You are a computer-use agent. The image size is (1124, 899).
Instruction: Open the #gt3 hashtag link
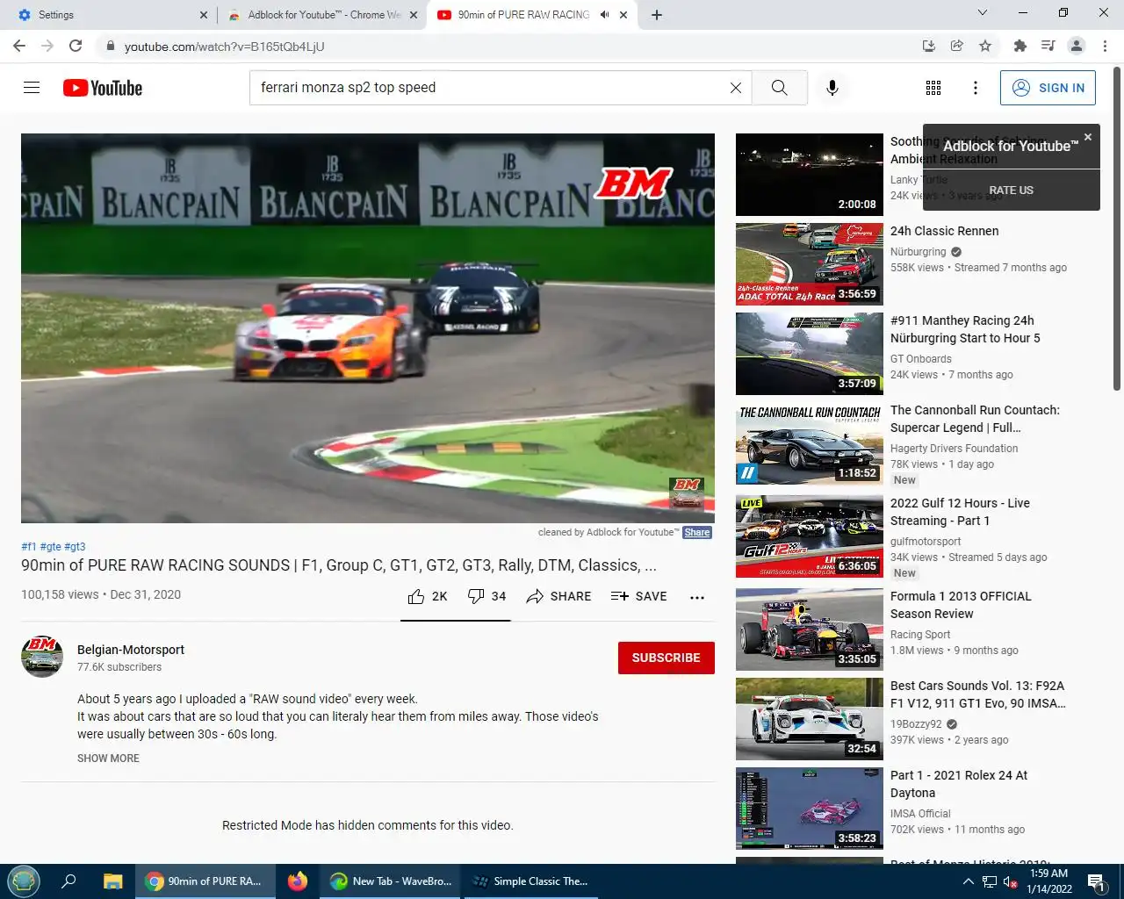click(x=75, y=546)
